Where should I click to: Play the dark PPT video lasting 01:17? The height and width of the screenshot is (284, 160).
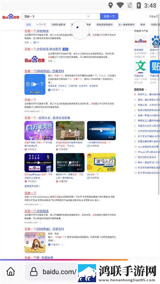click(70, 163)
